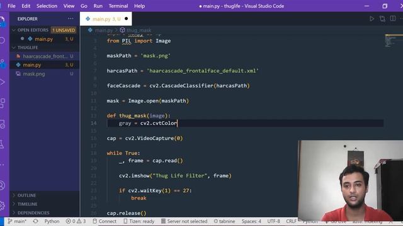Click the Connect item in status bar

point(105,221)
